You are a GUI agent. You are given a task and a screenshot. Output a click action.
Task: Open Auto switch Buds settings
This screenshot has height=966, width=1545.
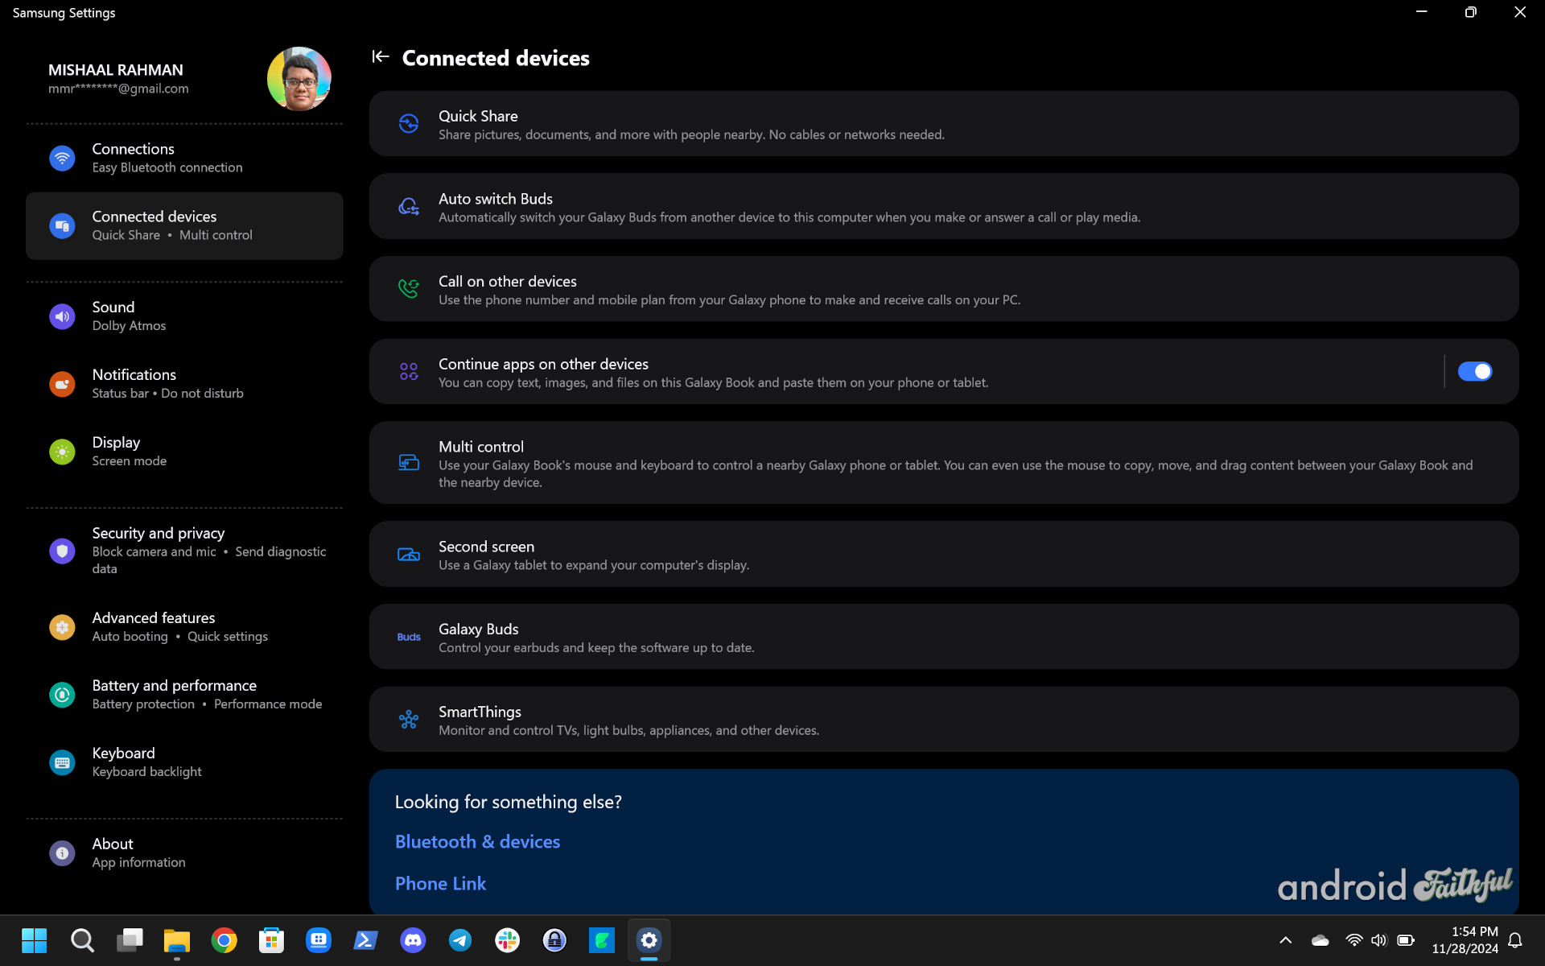[x=944, y=206]
